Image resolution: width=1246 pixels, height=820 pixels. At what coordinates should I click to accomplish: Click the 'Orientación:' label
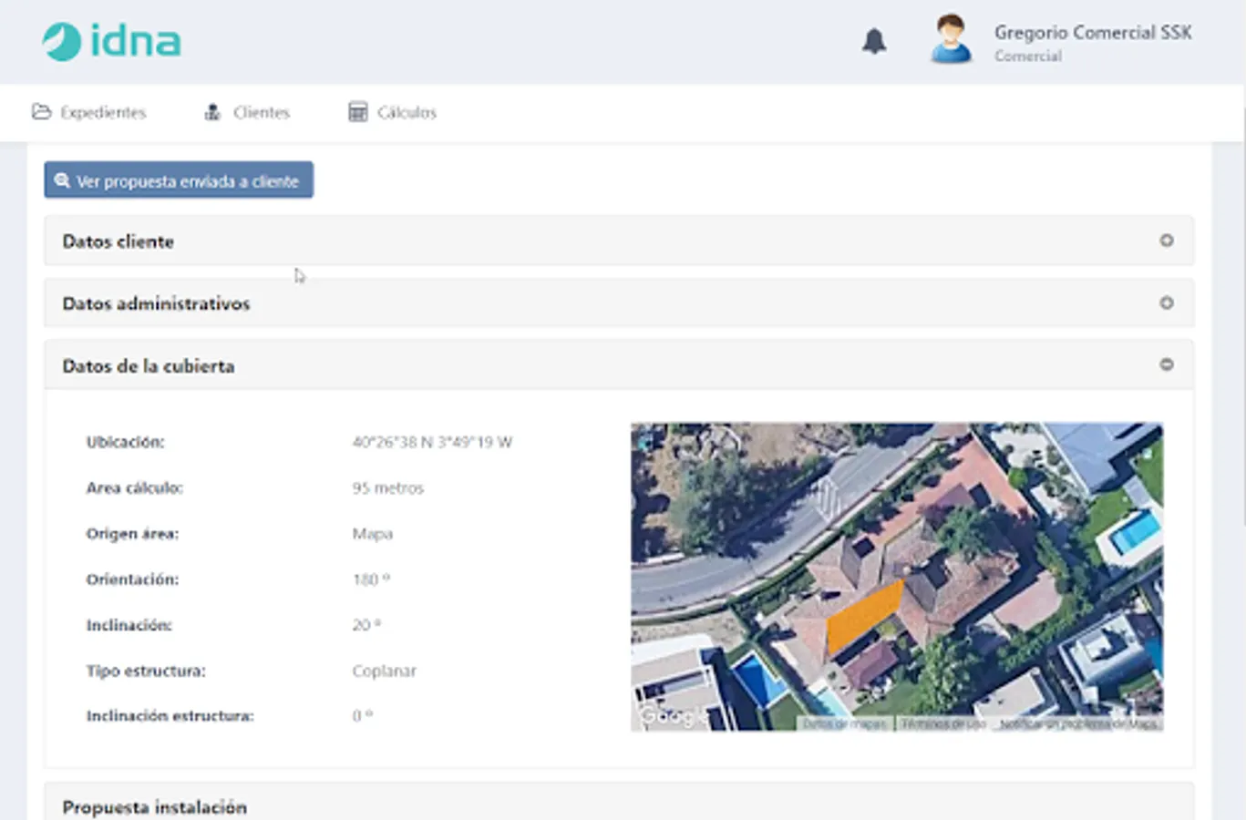(133, 579)
